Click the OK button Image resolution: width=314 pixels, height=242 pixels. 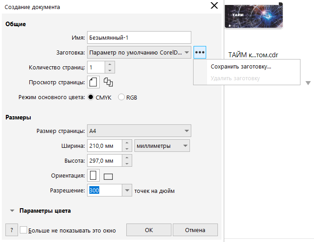pyautogui.click(x=149, y=230)
